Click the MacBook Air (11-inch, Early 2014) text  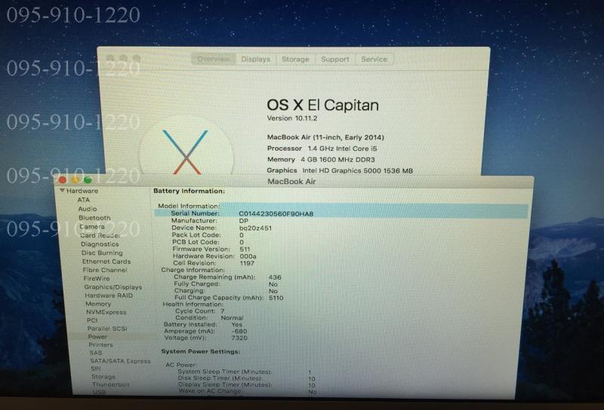pos(325,137)
